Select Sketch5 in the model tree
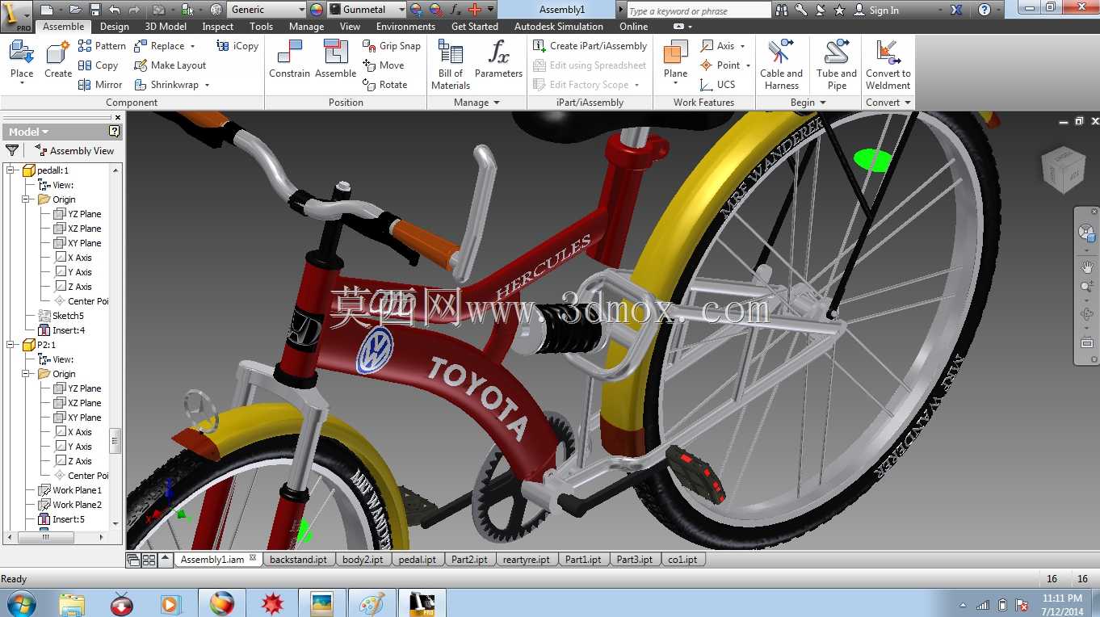 pos(61,316)
